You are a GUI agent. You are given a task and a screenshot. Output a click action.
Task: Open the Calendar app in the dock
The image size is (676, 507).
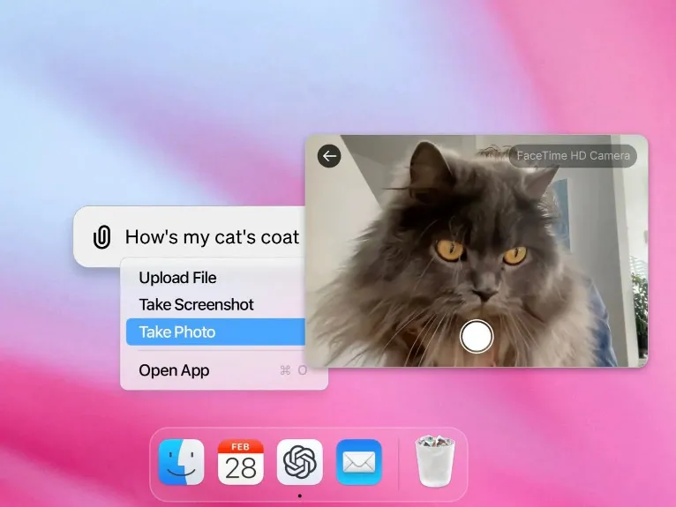coord(240,462)
